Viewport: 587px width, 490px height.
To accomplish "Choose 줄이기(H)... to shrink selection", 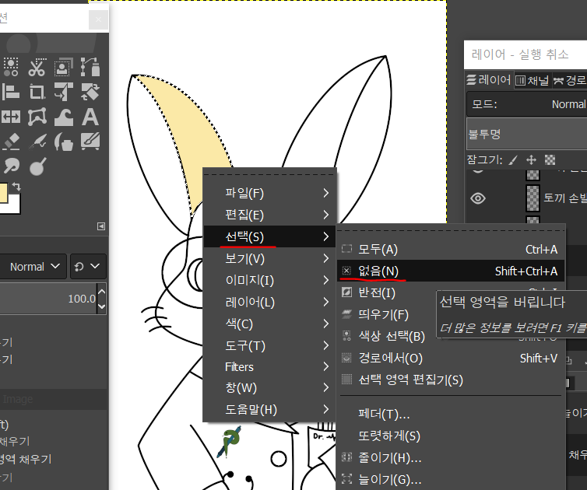I will (450, 457).
